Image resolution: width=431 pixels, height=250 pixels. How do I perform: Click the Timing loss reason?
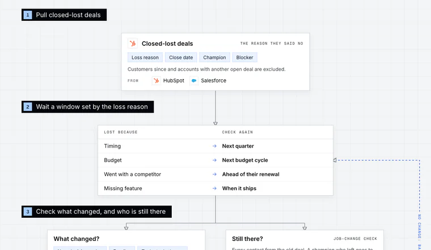[112, 146]
